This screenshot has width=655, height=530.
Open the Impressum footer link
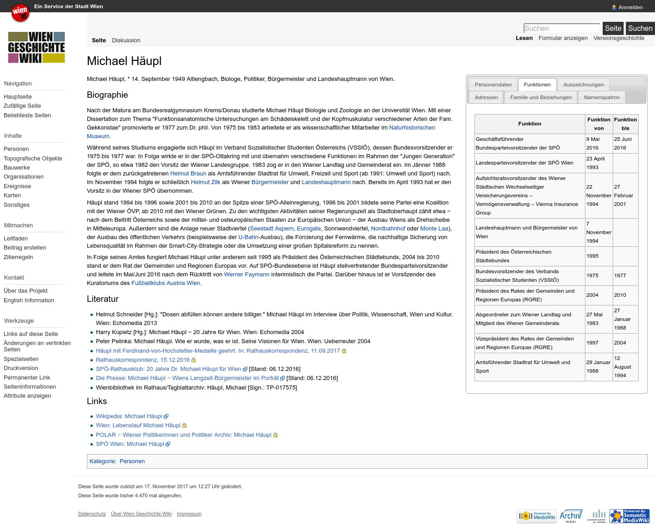[189, 514]
